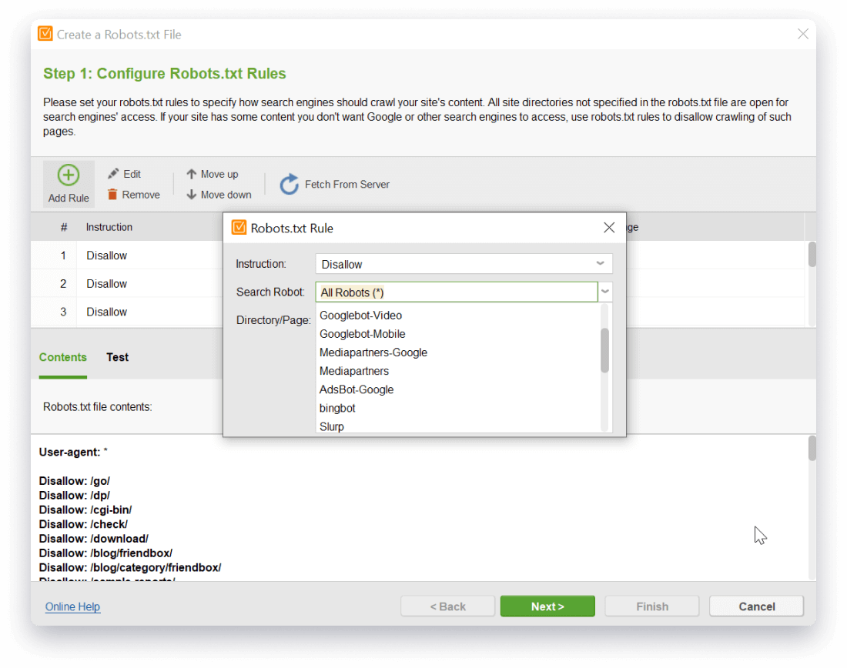Pick bingbot from the robot list
The image size is (847, 668).
337,408
